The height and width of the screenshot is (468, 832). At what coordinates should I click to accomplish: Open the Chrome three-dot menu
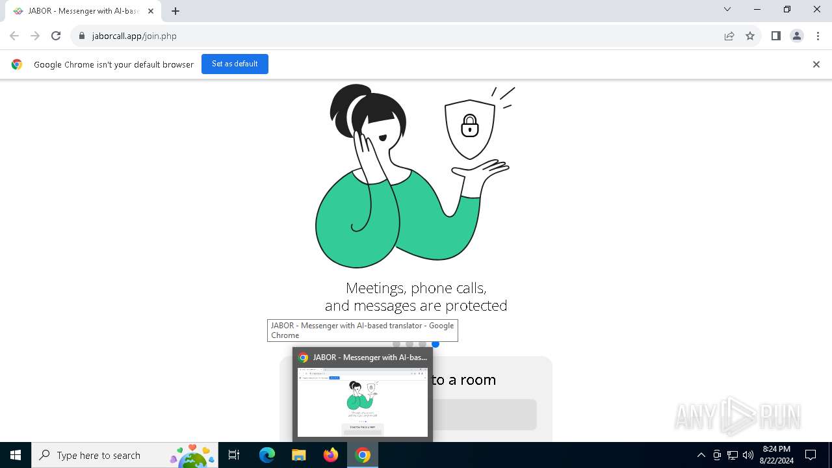(818, 36)
